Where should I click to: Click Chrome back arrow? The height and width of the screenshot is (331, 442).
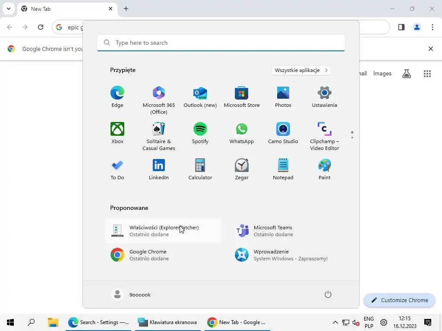(x=9, y=27)
